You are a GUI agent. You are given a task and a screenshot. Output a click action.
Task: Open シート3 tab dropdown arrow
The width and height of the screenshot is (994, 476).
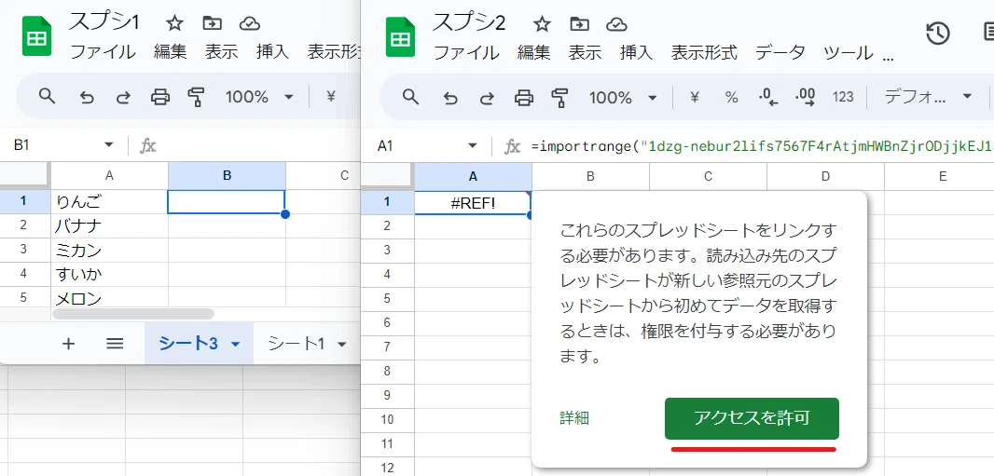pyautogui.click(x=236, y=345)
